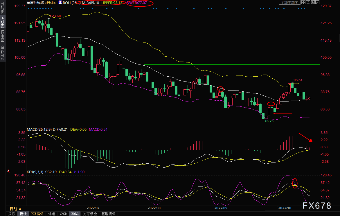Click the crosshair cursor icon

point(303,2)
